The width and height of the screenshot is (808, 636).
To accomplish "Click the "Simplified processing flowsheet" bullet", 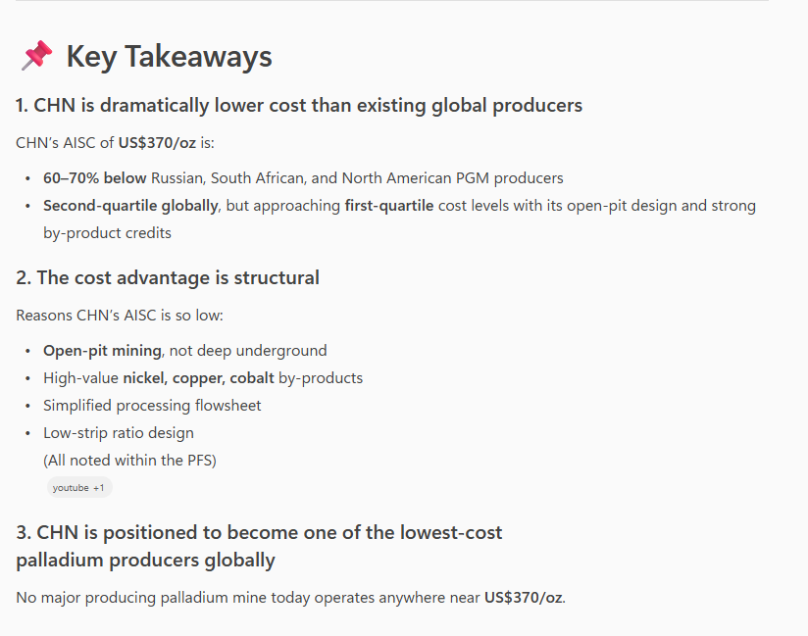I will click(x=152, y=406).
